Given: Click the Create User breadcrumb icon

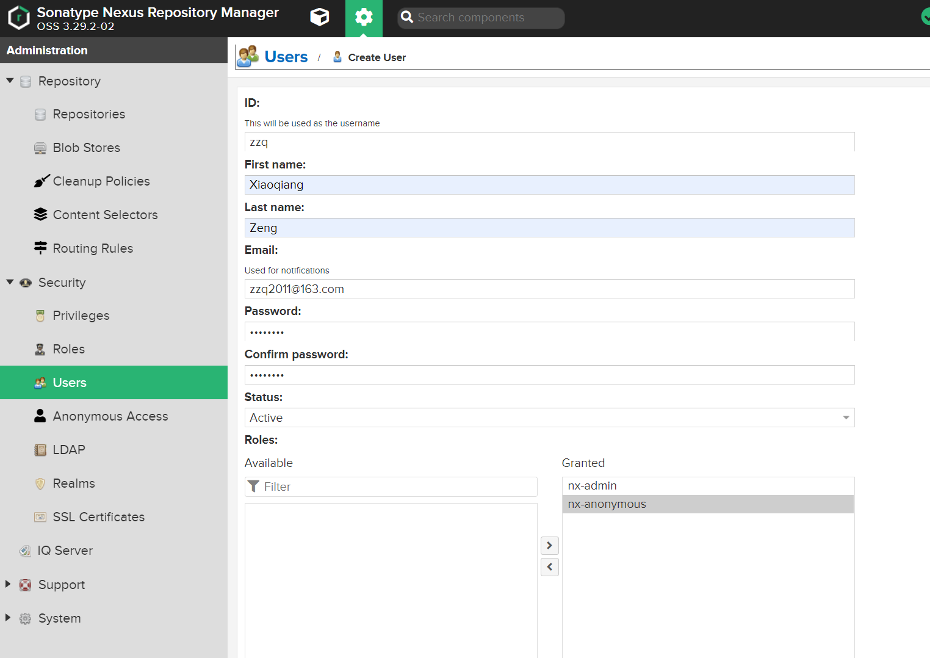Looking at the screenshot, I should click(337, 57).
